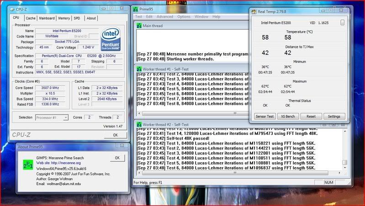Minimize the Real Temp window

point(323,10)
